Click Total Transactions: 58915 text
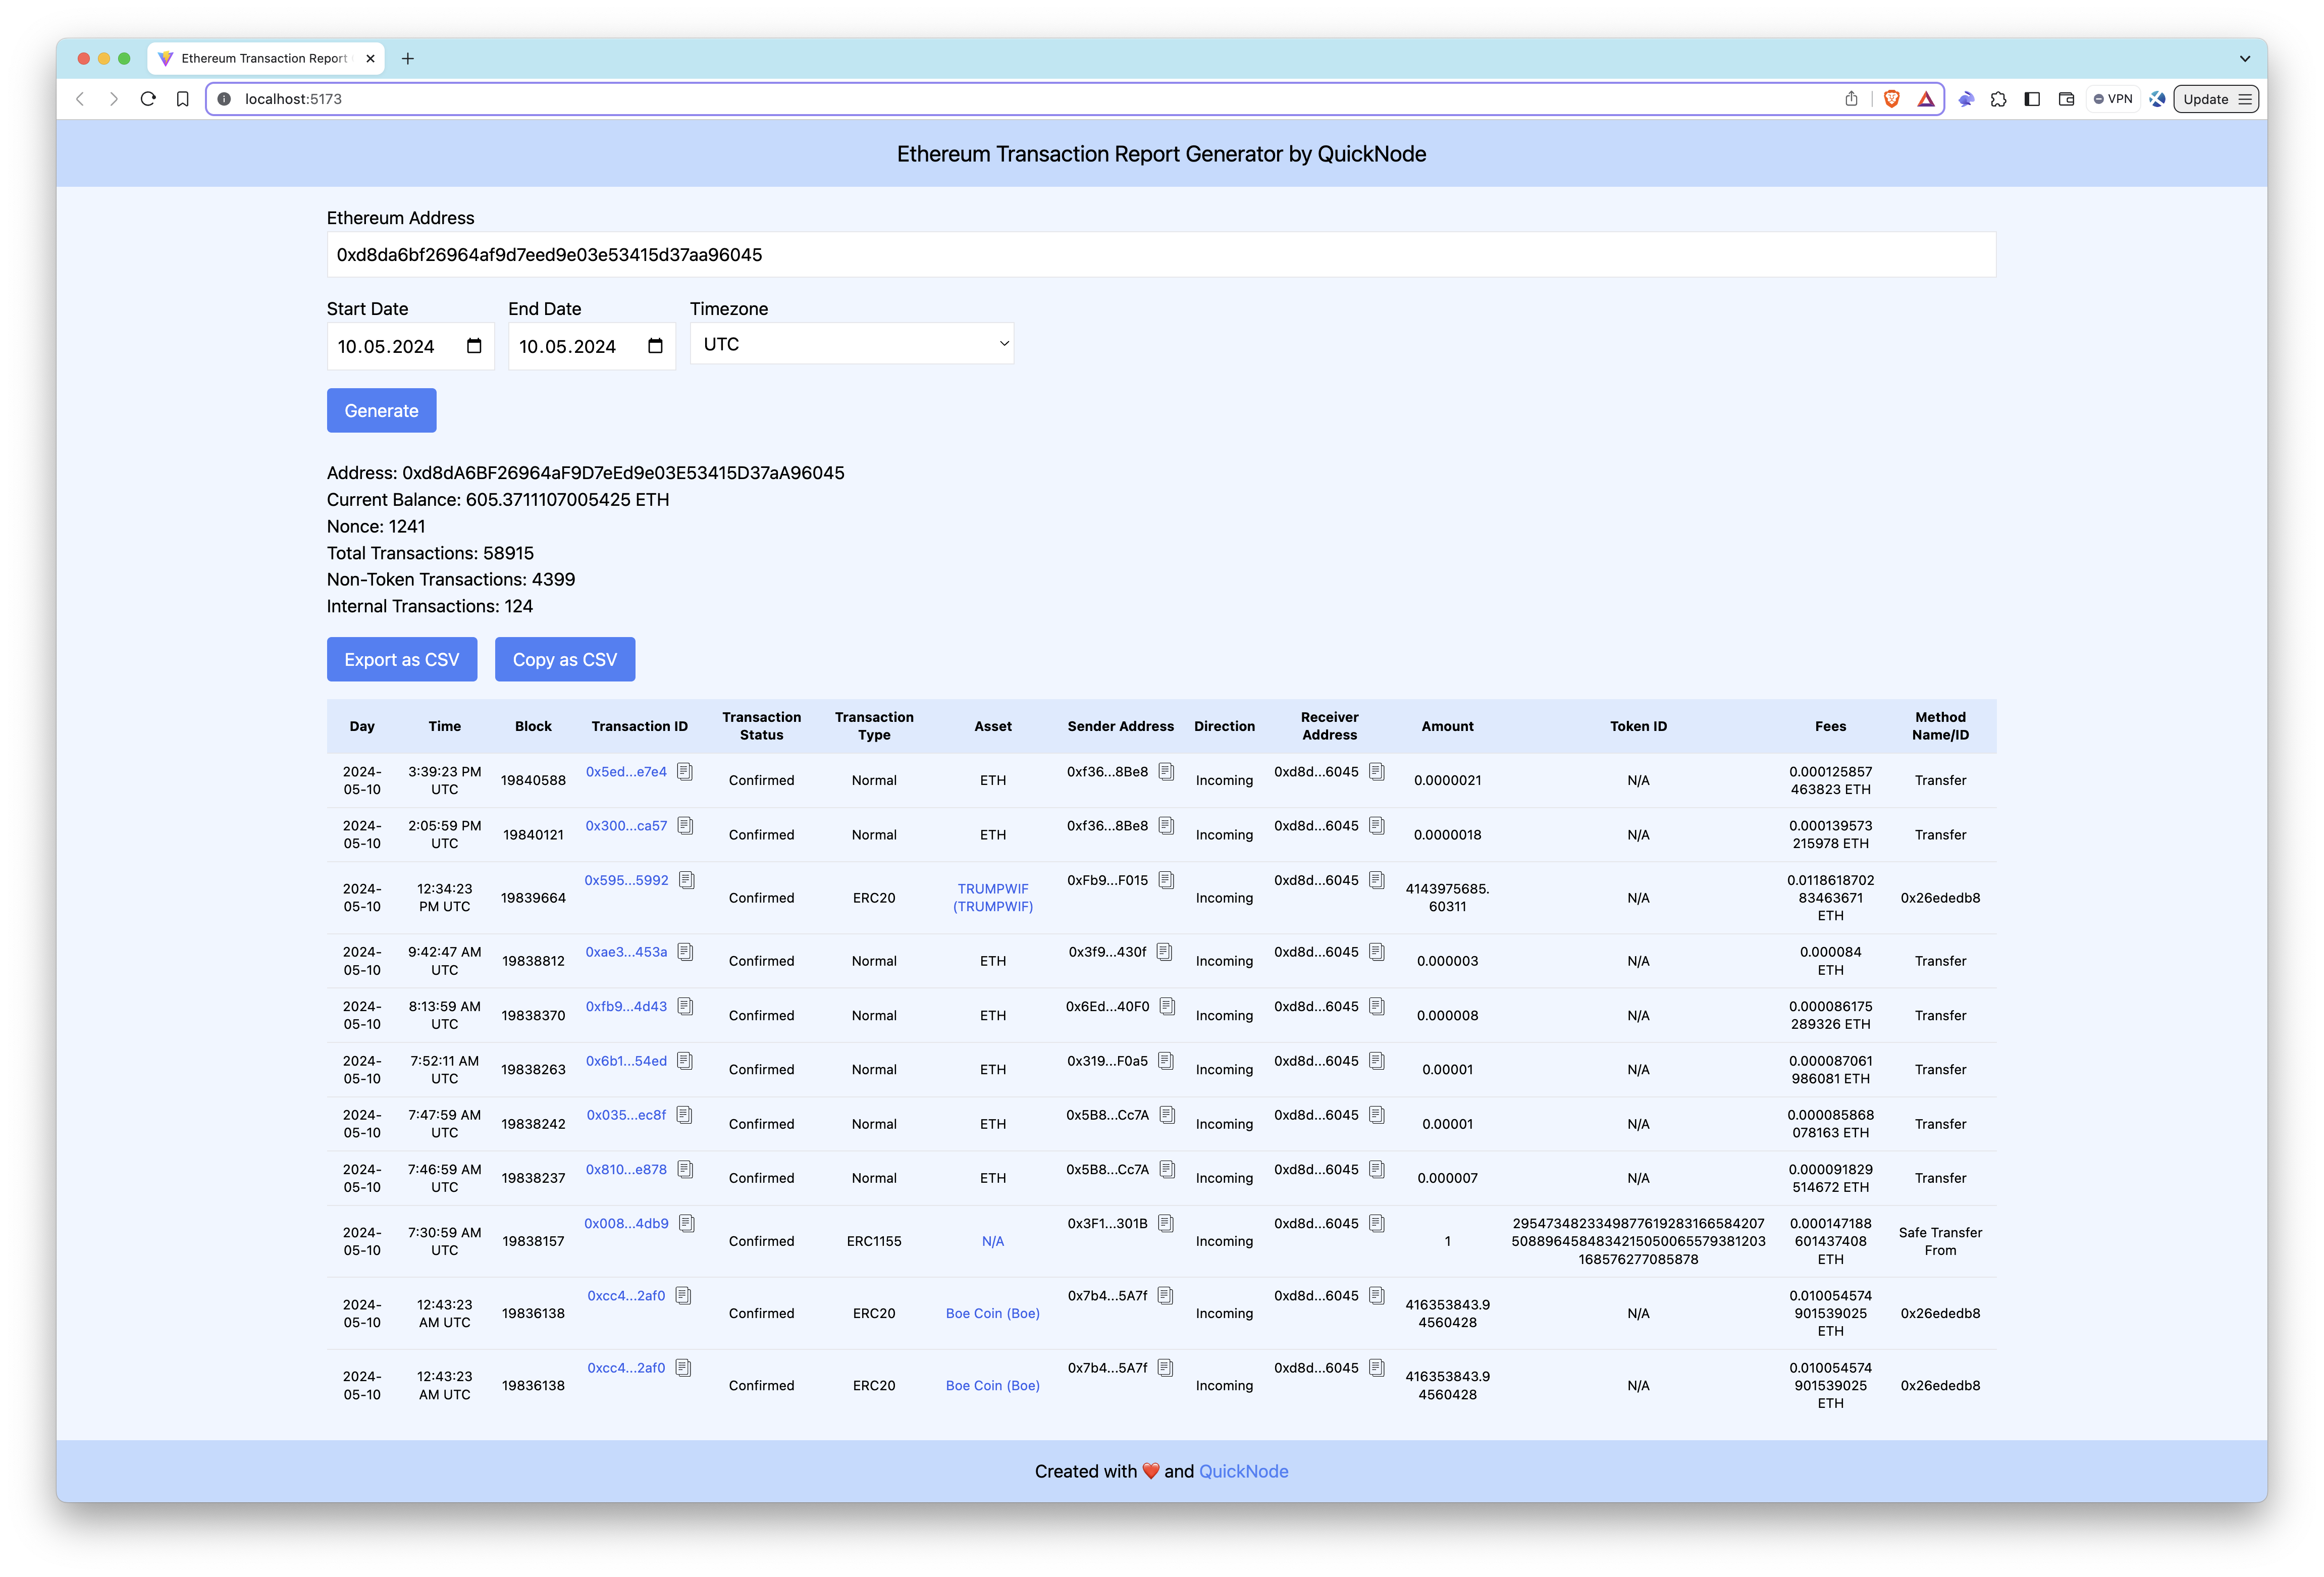The image size is (2324, 1577). pos(430,553)
